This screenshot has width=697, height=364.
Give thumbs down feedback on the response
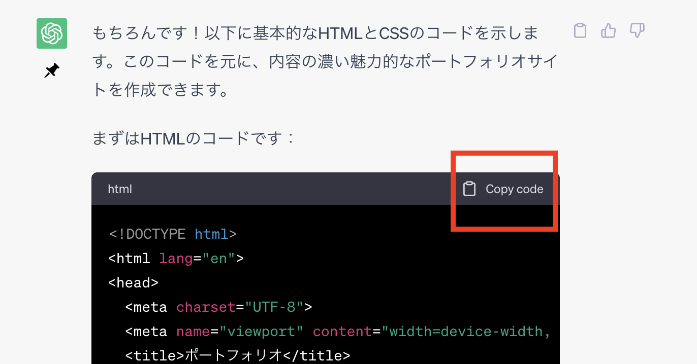coord(637,31)
